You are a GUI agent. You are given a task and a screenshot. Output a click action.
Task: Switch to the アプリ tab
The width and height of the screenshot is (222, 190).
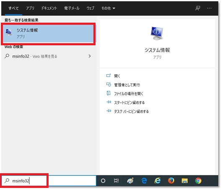tap(30, 8)
